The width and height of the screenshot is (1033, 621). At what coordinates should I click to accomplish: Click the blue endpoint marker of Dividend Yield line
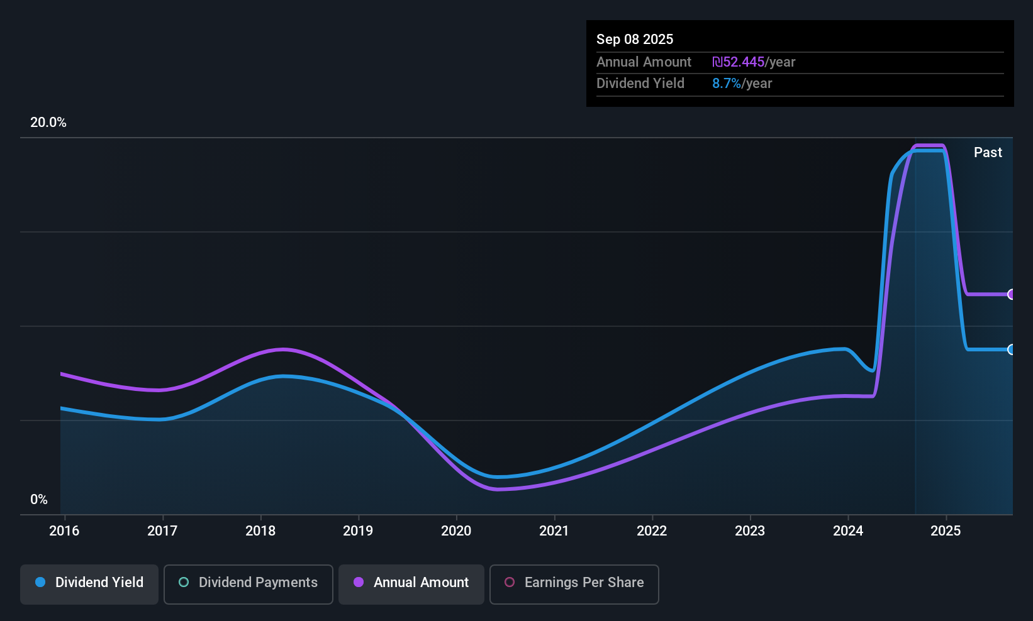tap(1011, 349)
